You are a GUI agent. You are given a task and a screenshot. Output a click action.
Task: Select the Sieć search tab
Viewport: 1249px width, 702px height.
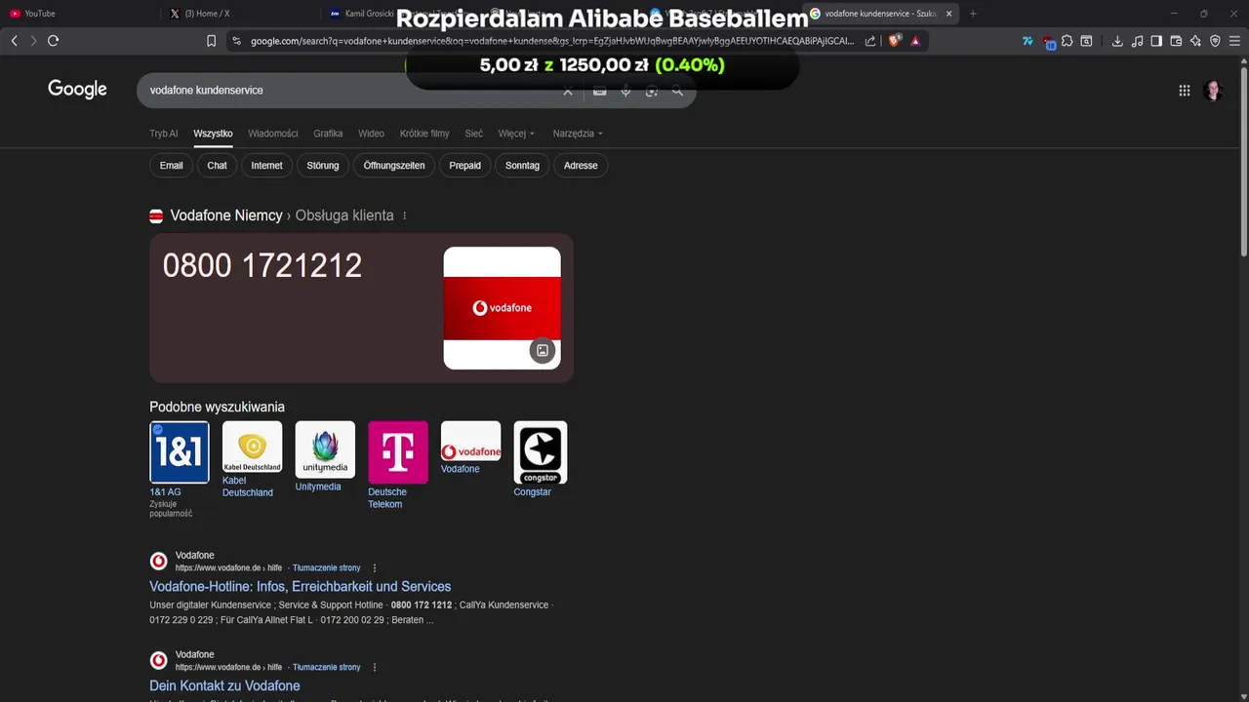(473, 134)
